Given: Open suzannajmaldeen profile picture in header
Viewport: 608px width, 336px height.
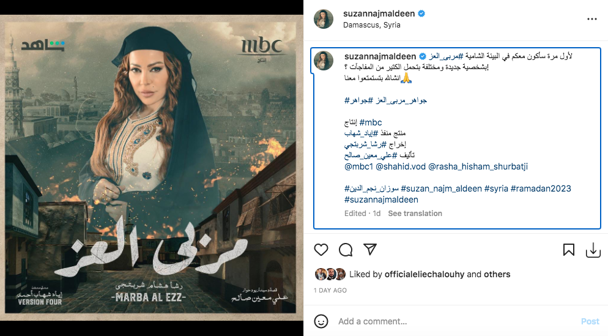Looking at the screenshot, I should tap(324, 18).
